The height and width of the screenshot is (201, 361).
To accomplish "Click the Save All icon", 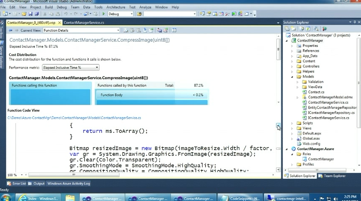I will (37, 14).
